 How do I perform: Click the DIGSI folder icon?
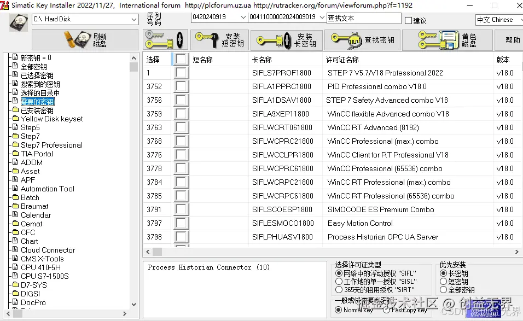click(x=15, y=293)
